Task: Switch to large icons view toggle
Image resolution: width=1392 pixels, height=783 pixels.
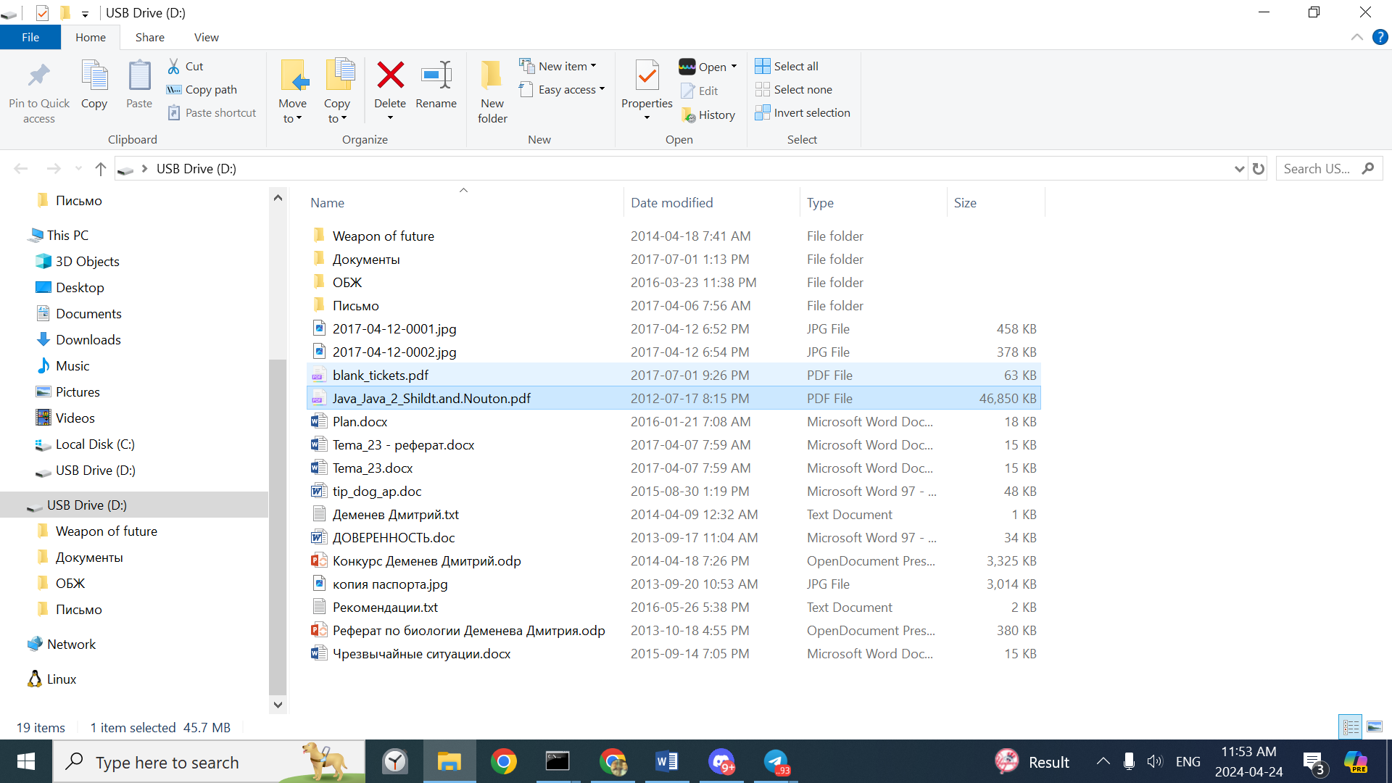Action: (1375, 726)
